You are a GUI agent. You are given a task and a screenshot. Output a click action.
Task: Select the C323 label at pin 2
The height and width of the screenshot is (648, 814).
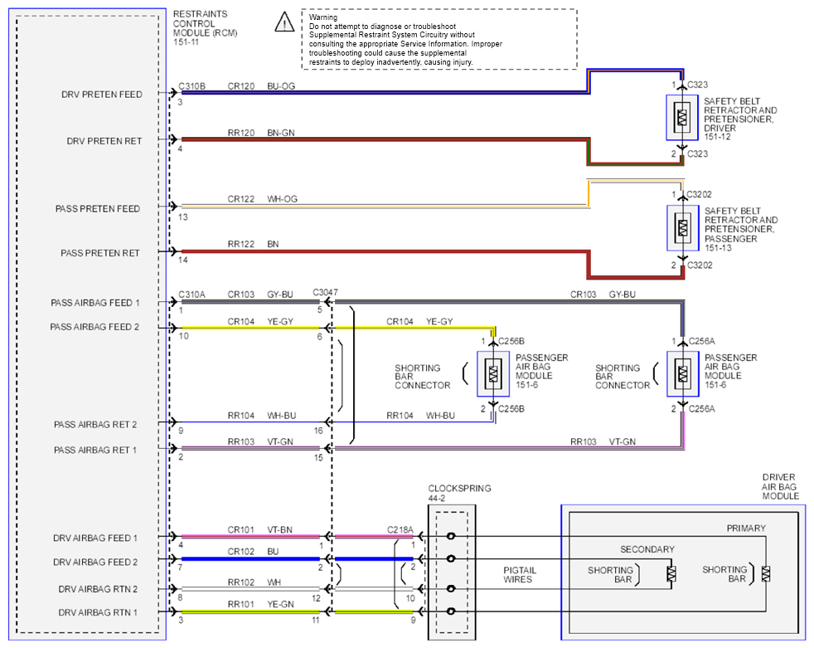[x=697, y=153]
